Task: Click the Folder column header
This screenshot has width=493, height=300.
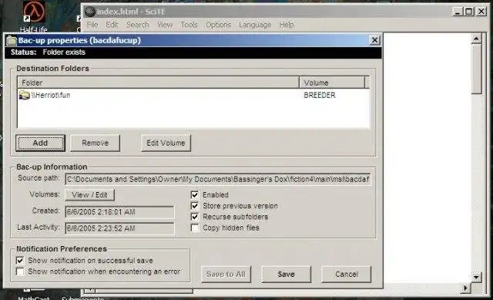Action: point(158,83)
